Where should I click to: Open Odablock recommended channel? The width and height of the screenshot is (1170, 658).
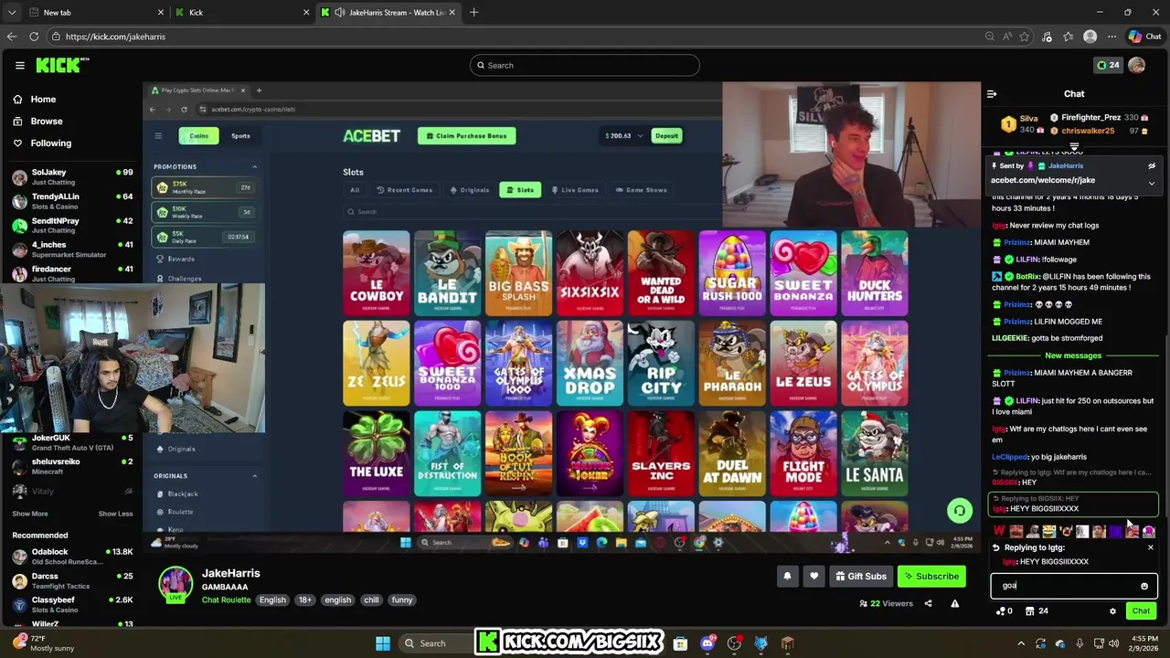[71, 557]
